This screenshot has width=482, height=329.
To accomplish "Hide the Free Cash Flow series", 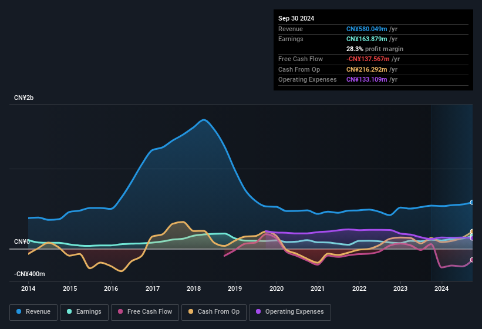I will [145, 312].
